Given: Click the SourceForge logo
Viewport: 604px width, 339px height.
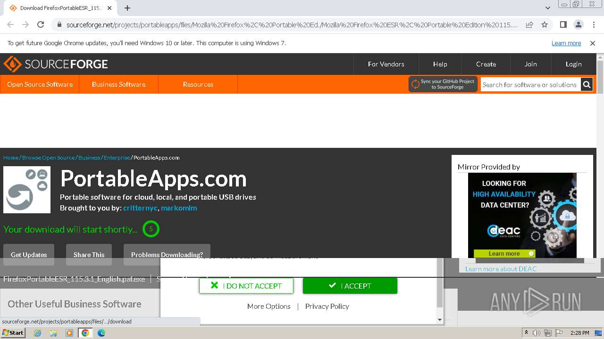Looking at the screenshot, I should click(56, 64).
